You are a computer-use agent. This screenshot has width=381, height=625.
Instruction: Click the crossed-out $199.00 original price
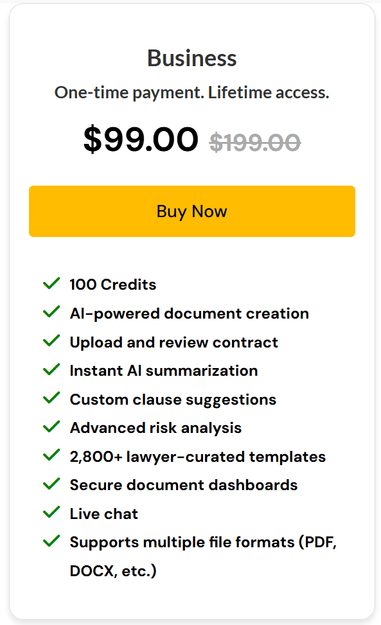click(255, 143)
